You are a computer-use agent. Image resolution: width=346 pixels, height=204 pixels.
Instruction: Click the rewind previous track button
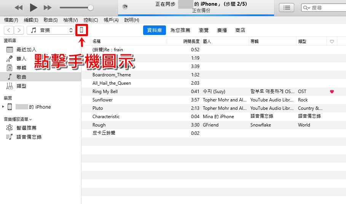pyautogui.click(x=19, y=8)
